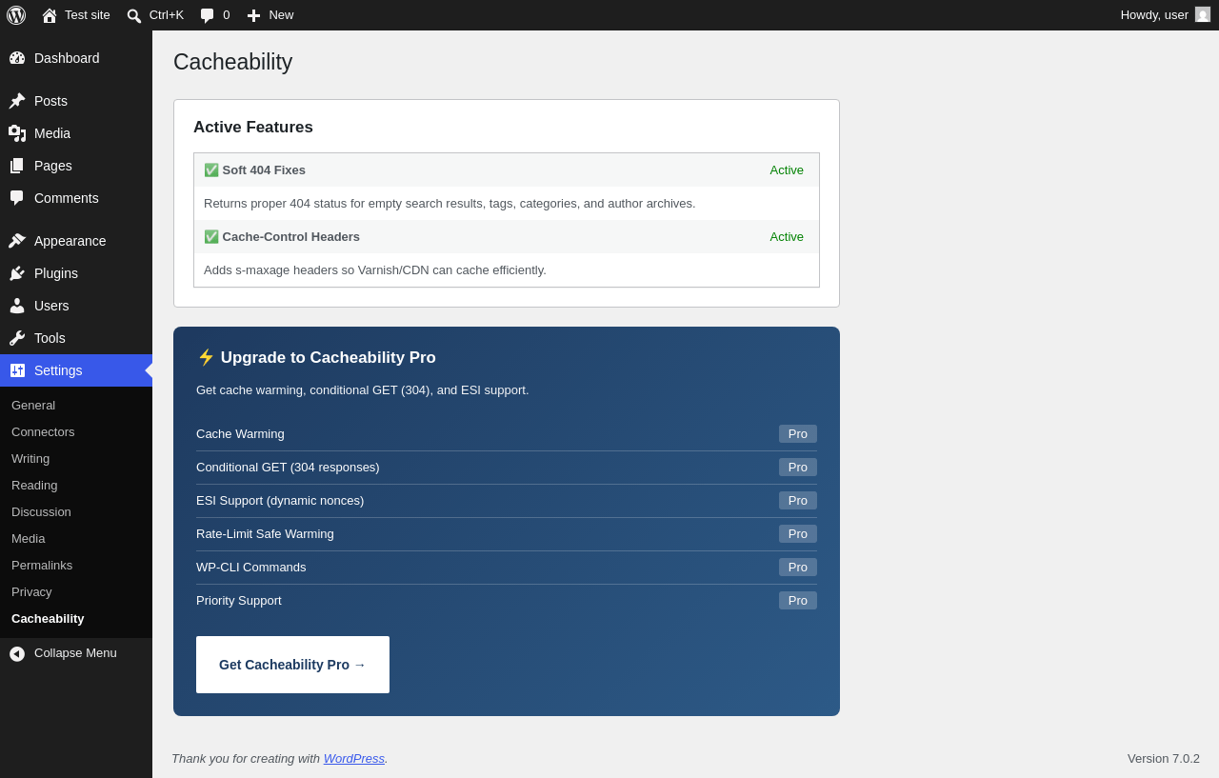1219x778 pixels.
Task: Click the Collapse Menu arrow icon
Action: click(x=17, y=653)
